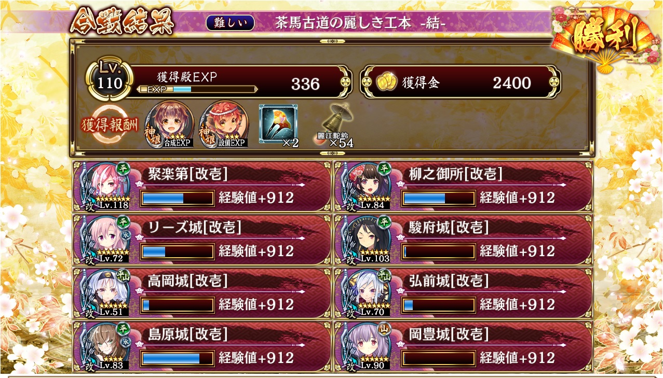This screenshot has height=378, width=663.
Task: Click the 難しい difficulty badge
Action: click(231, 22)
